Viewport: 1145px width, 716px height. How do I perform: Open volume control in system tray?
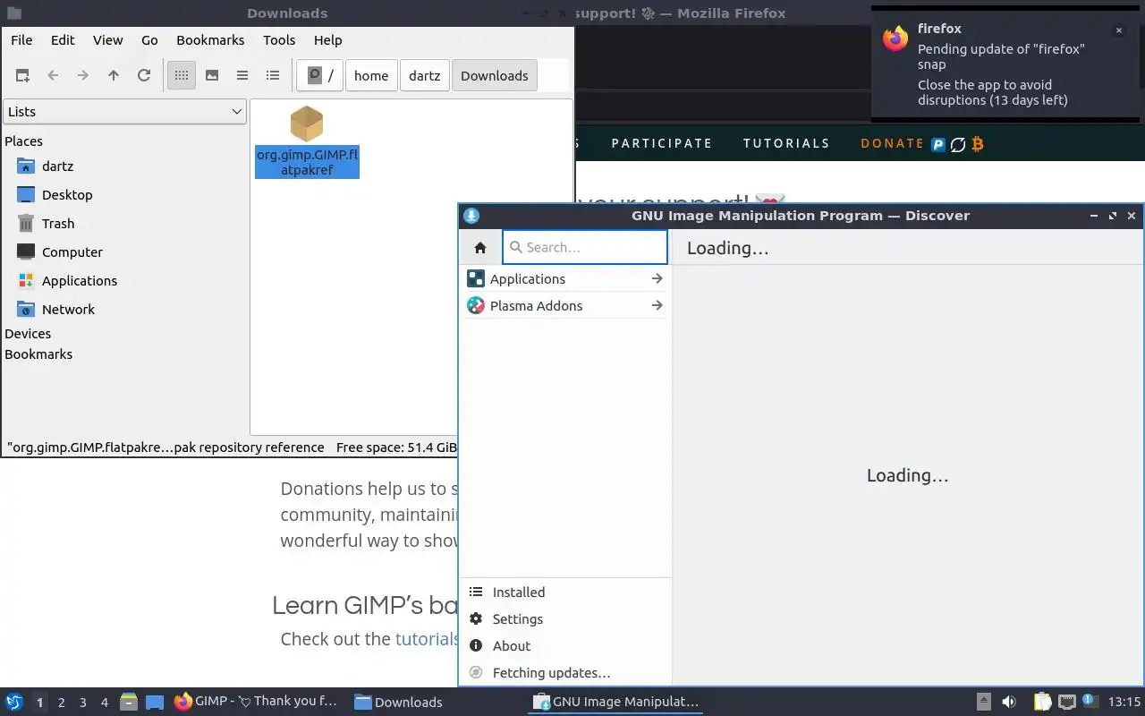[x=1009, y=702]
